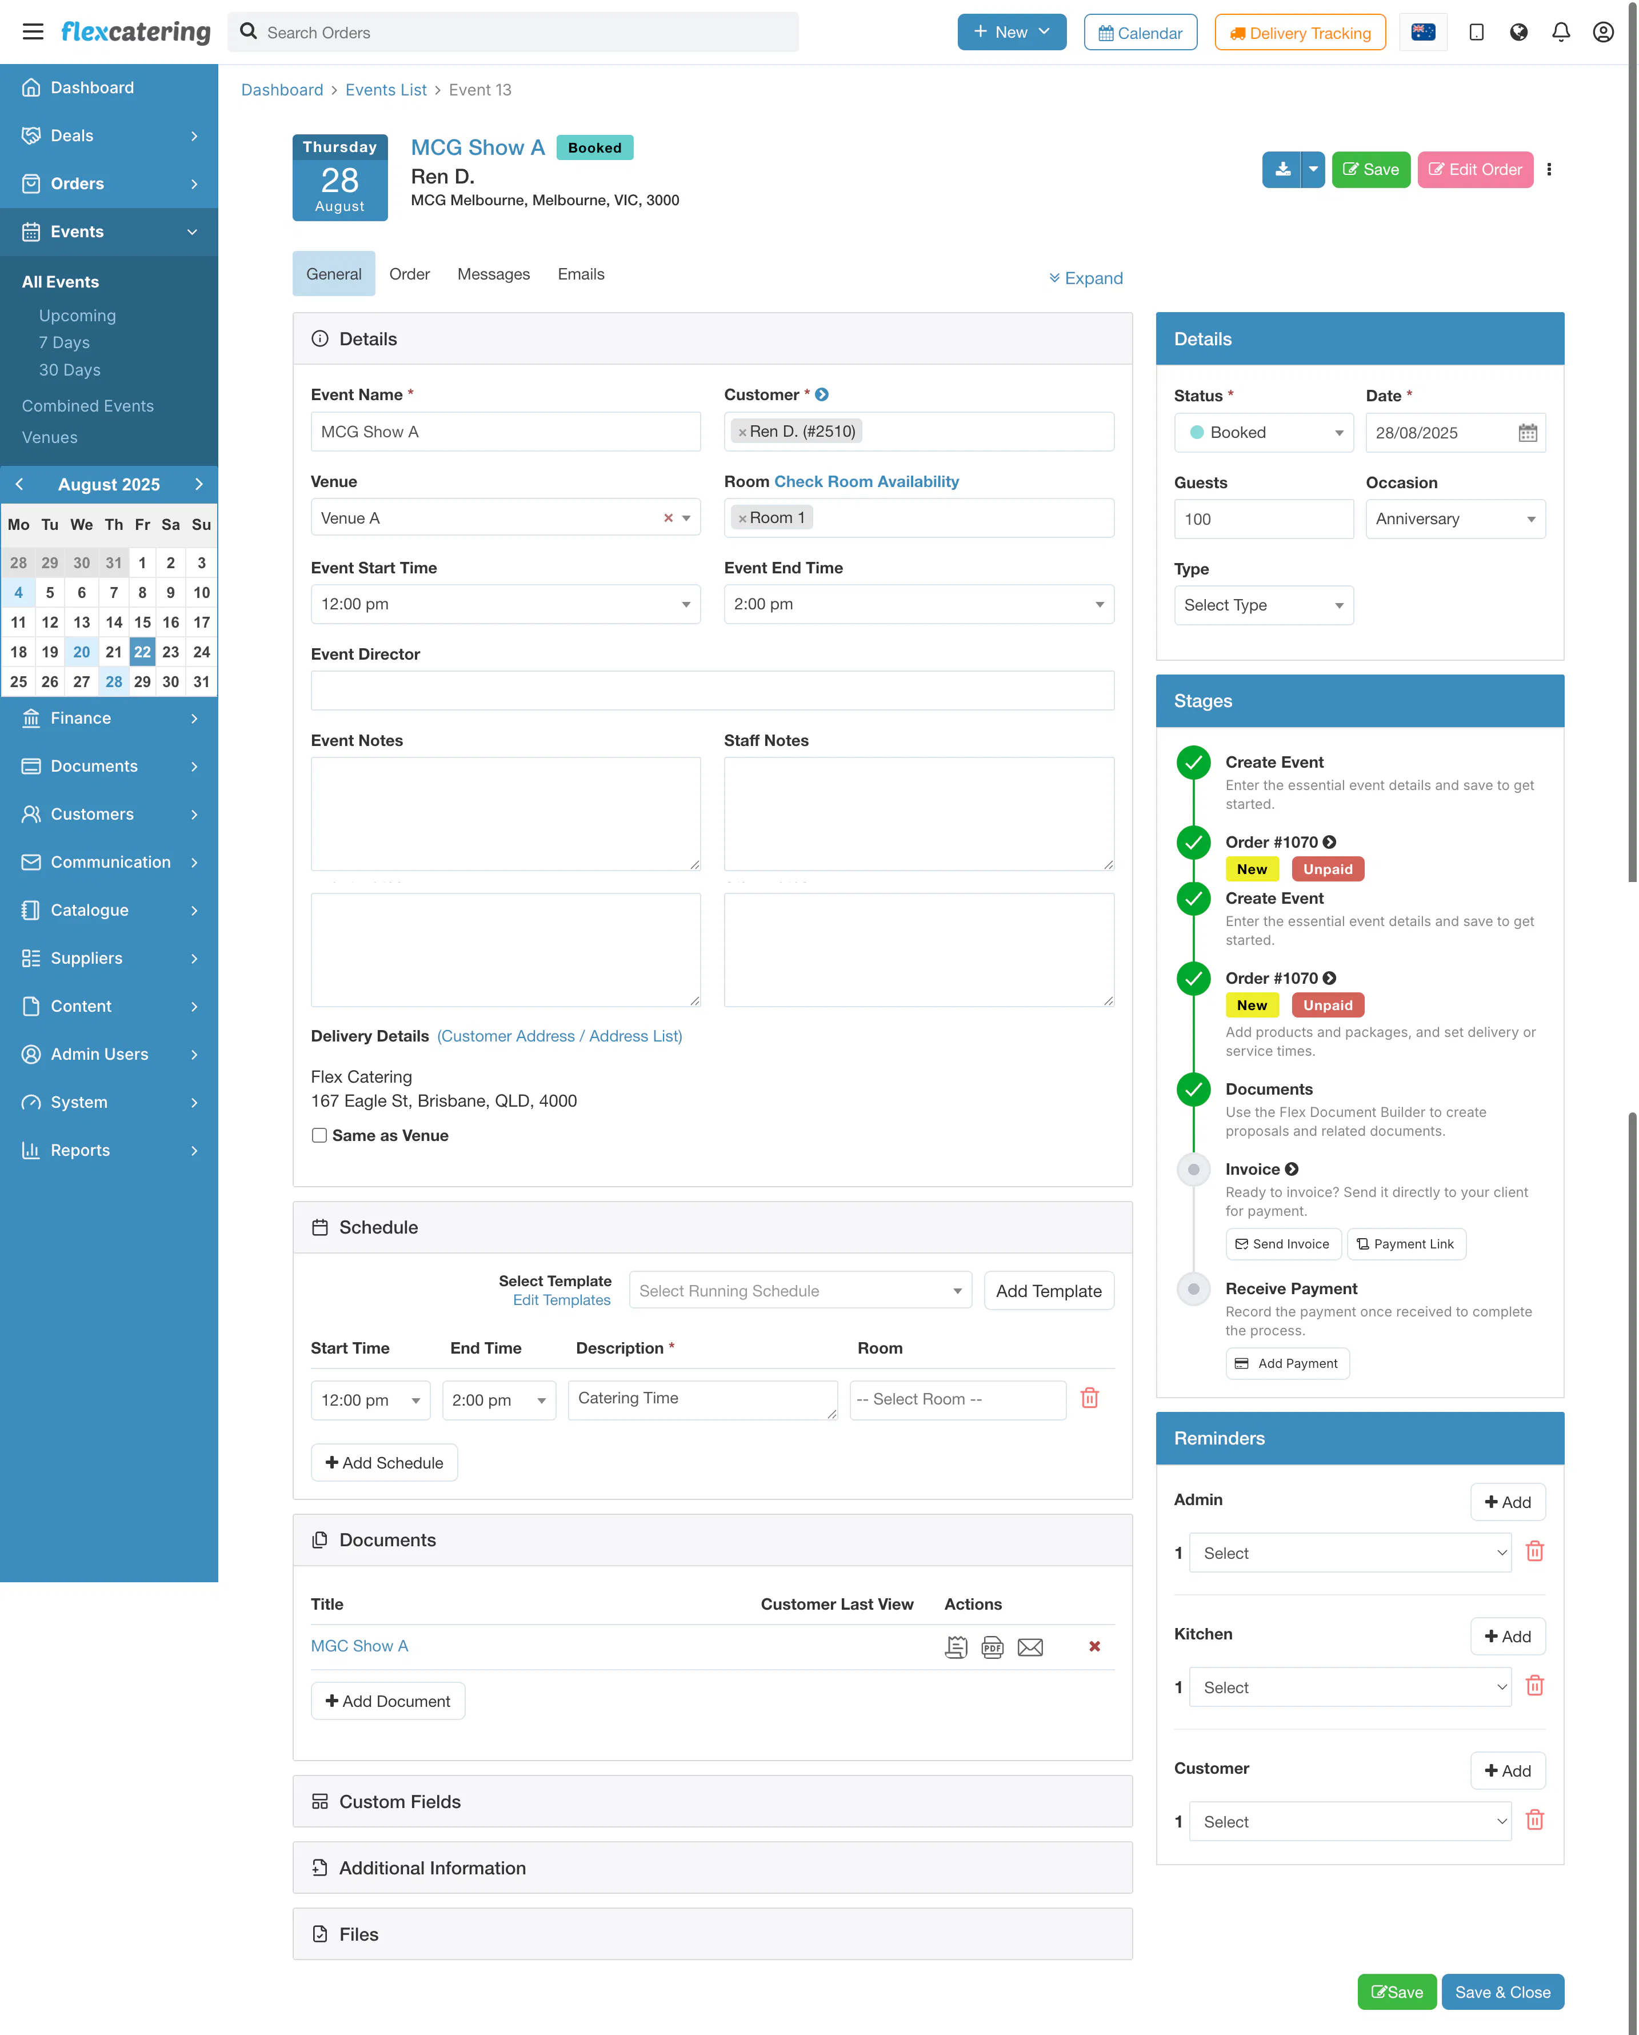Remove the MGC Show A document
The height and width of the screenshot is (2035, 1639).
[x=1094, y=1646]
